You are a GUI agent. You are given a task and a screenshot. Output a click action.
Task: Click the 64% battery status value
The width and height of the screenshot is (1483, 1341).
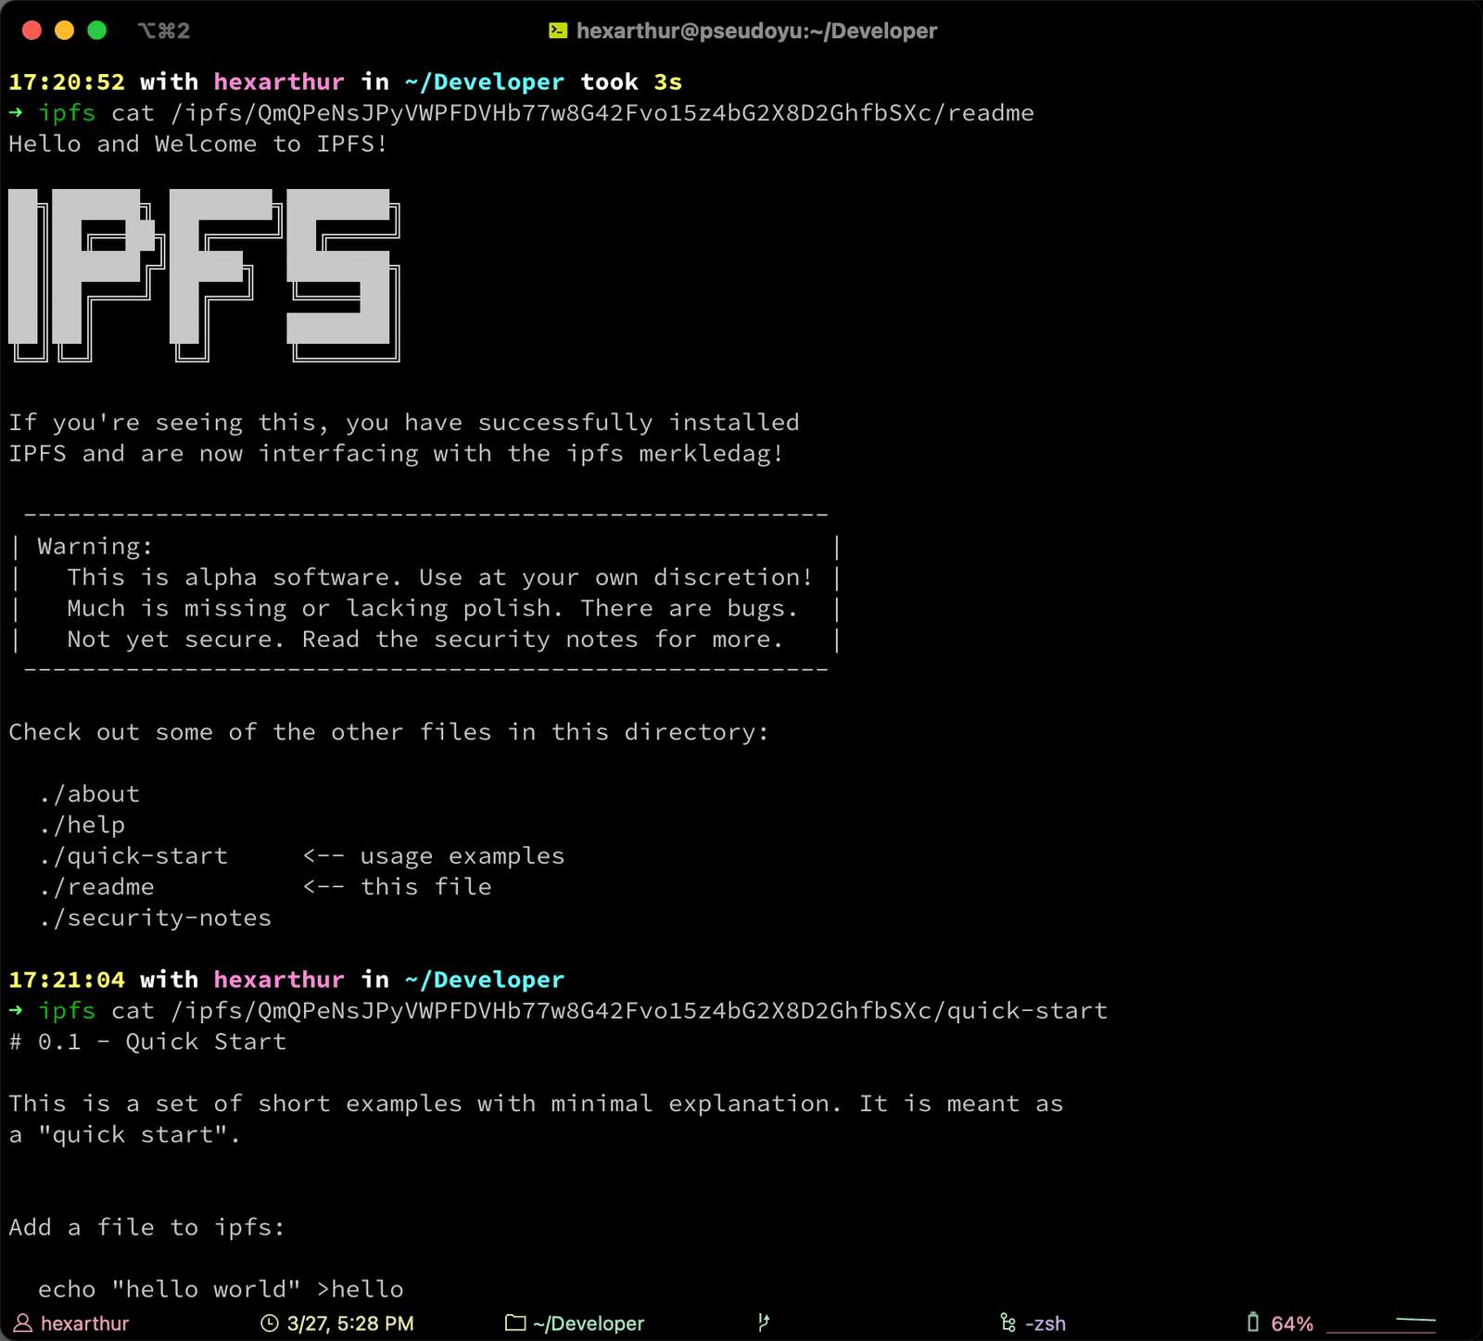[x=1292, y=1323]
